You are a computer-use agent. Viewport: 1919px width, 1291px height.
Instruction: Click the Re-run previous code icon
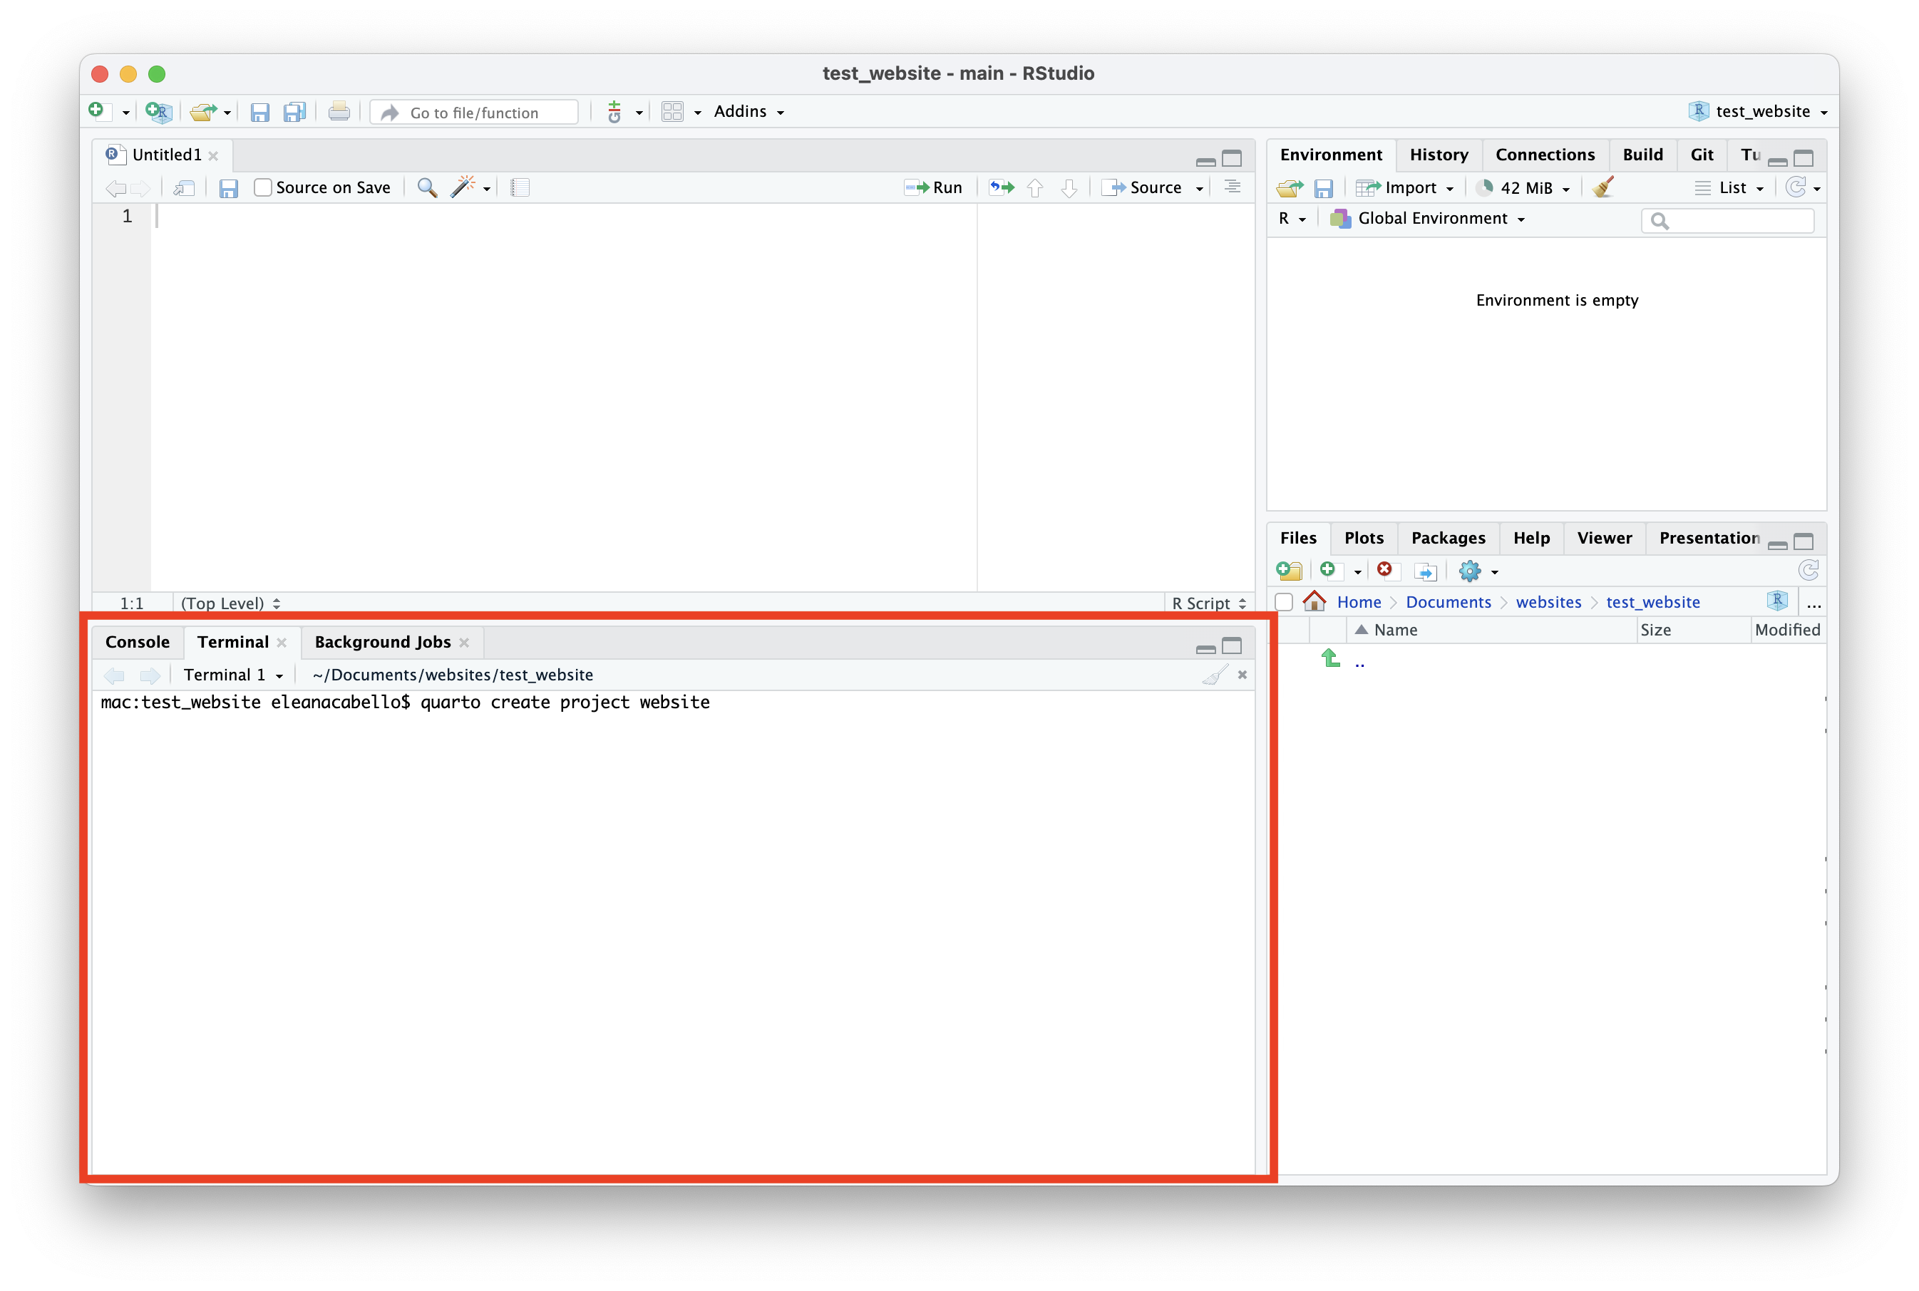click(x=1002, y=187)
